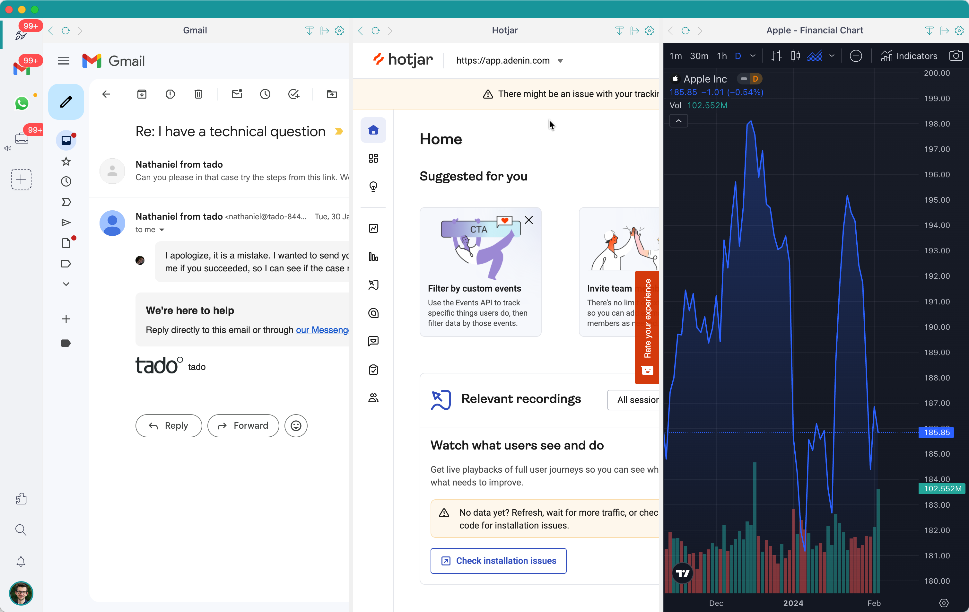Collapse the chart legend chevron

click(678, 121)
